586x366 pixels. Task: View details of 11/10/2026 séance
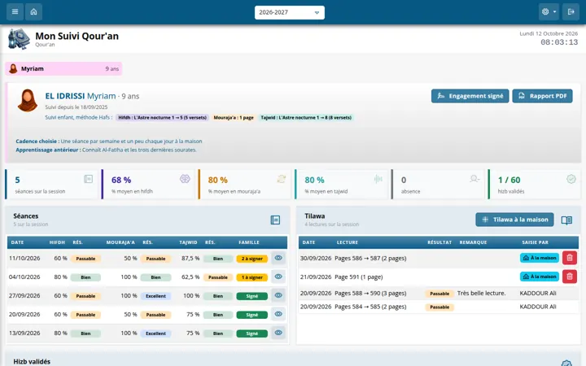point(278,258)
